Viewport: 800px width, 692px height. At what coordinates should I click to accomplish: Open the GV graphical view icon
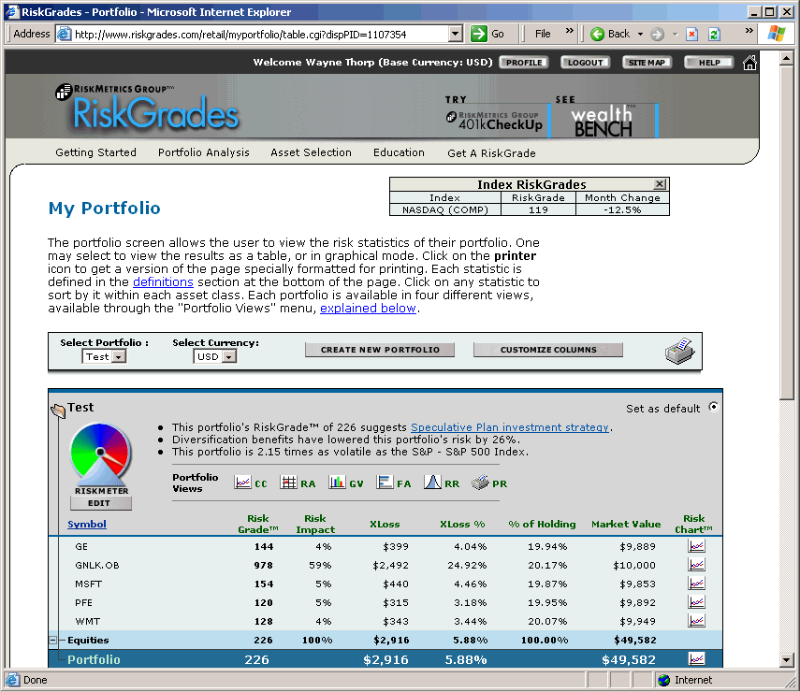[338, 483]
